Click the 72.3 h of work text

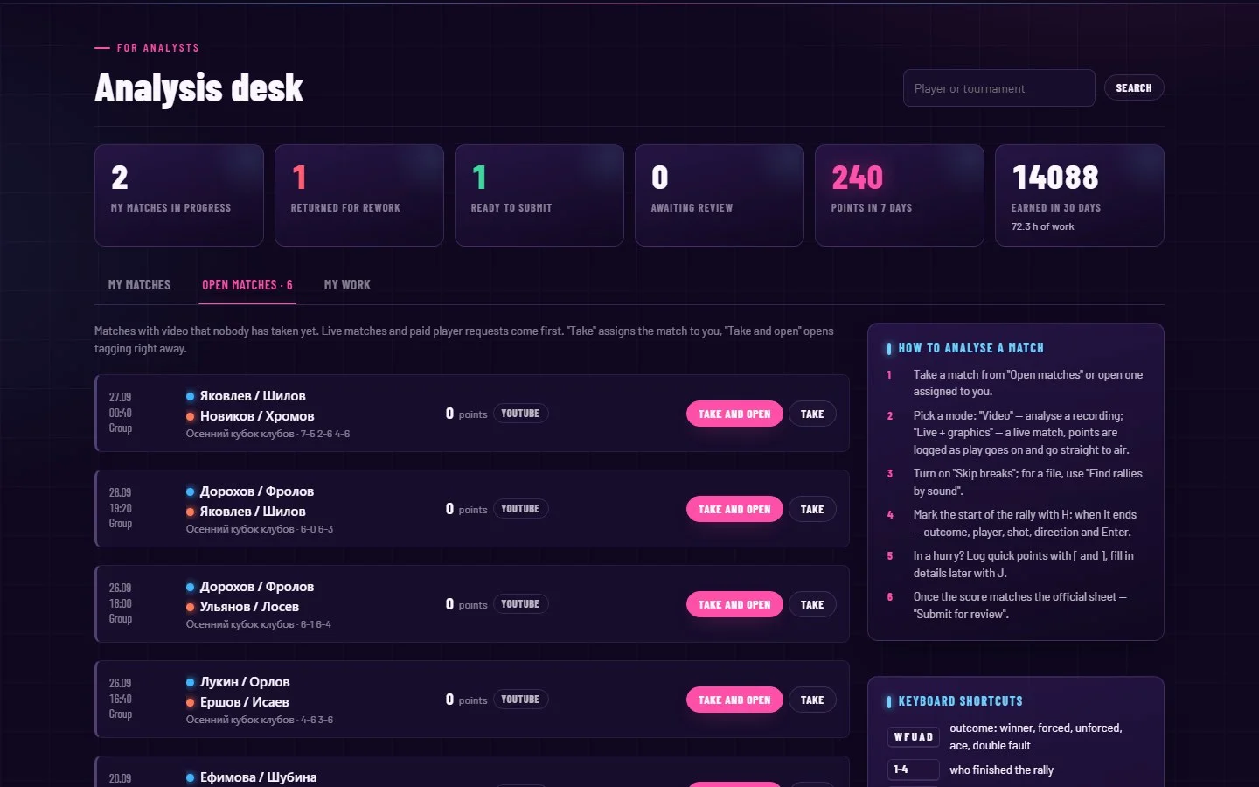pyautogui.click(x=1042, y=226)
